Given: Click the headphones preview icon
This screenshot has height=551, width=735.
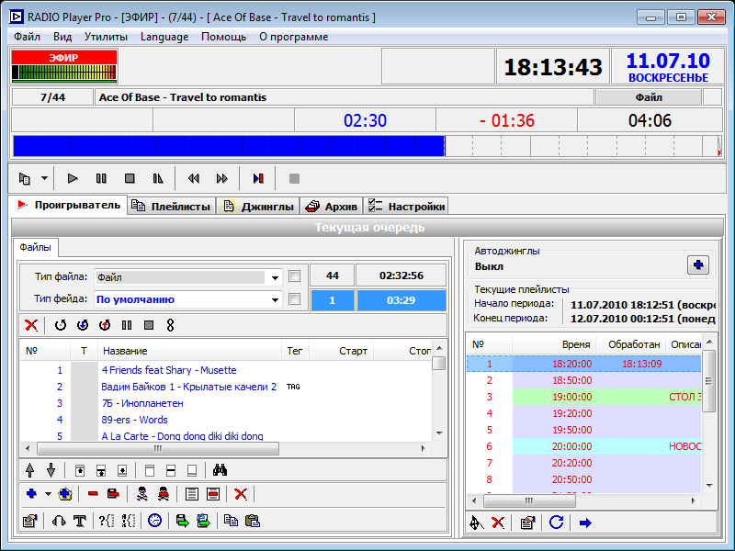Looking at the screenshot, I should click(59, 521).
